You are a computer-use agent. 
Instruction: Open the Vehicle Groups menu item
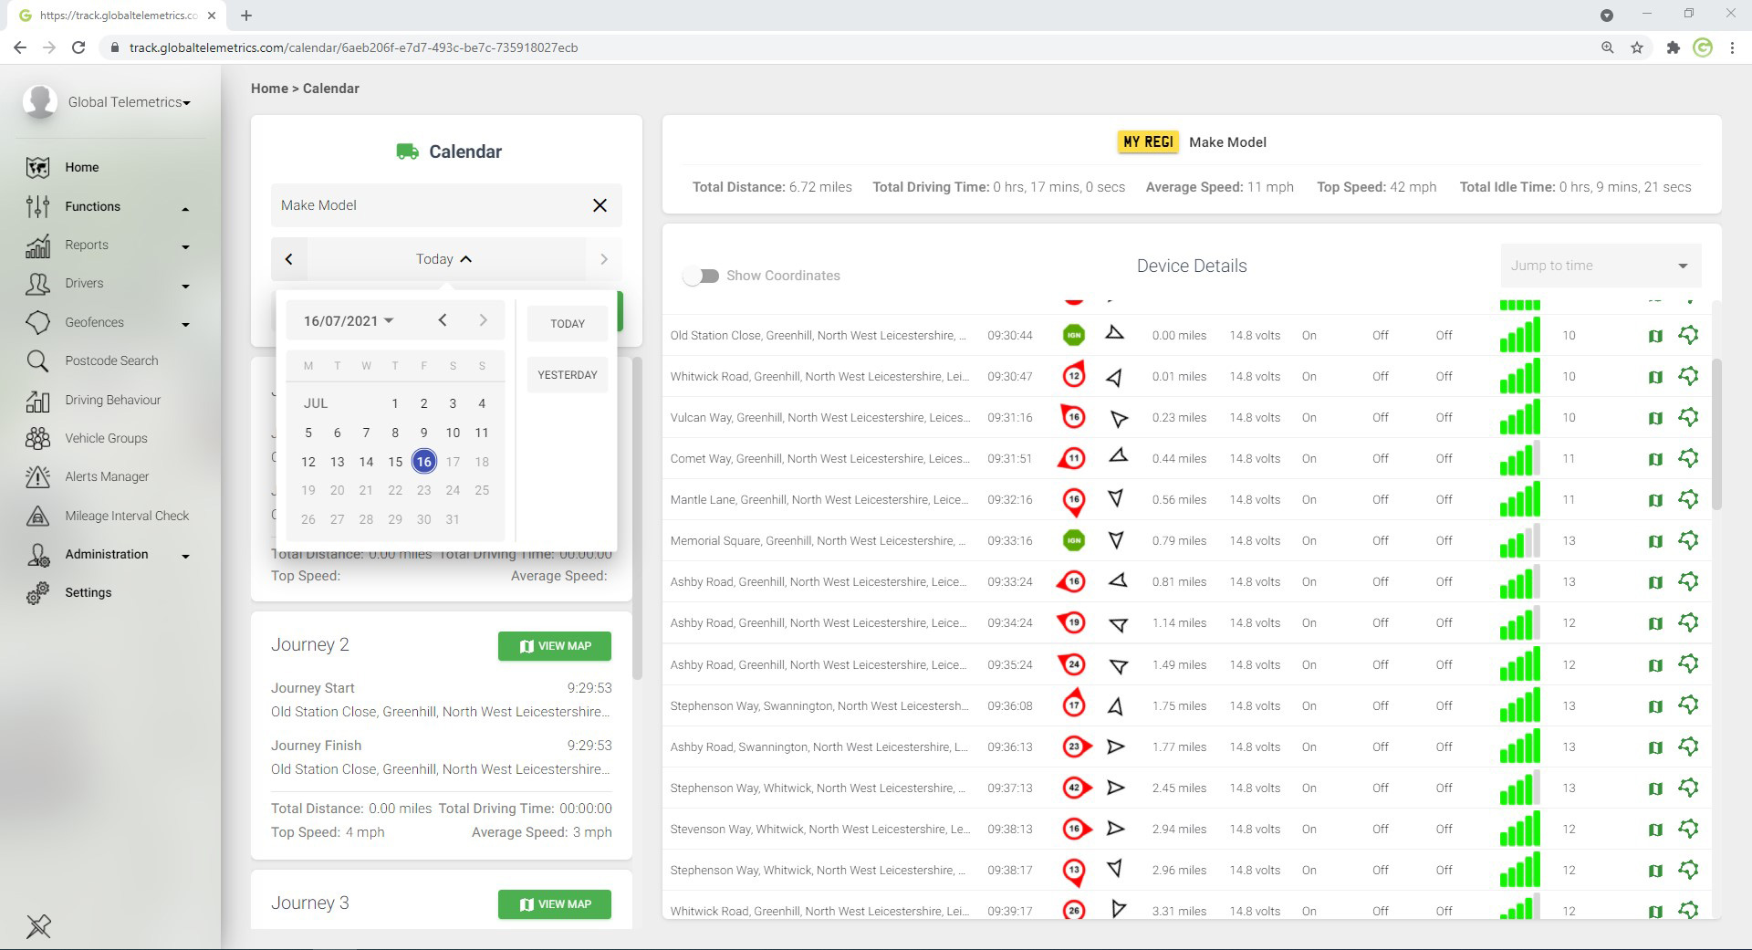106,438
